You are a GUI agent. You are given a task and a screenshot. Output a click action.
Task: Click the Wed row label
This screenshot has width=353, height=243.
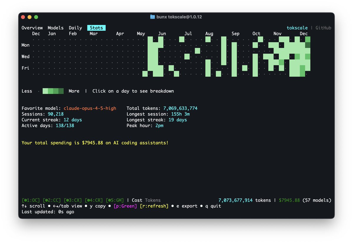26,57
